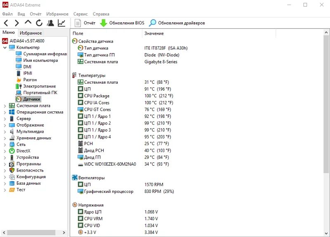Select Датчики in the tree
The image size is (330, 237).
(x=32, y=99)
